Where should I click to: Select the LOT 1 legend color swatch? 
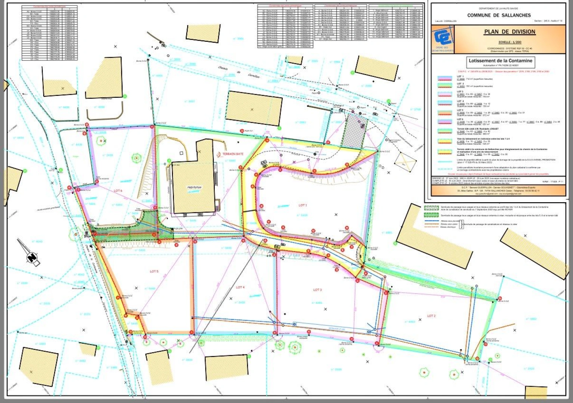click(446, 78)
